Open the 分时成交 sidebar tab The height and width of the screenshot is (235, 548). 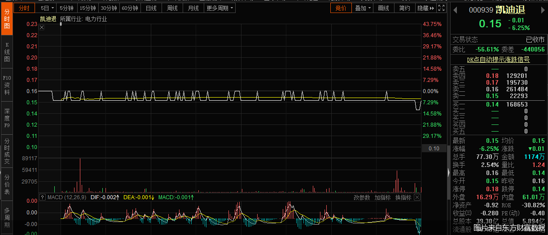7,152
